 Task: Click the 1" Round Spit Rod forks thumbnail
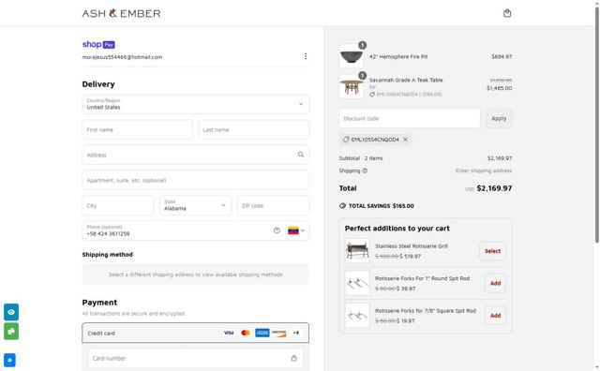pos(357,284)
